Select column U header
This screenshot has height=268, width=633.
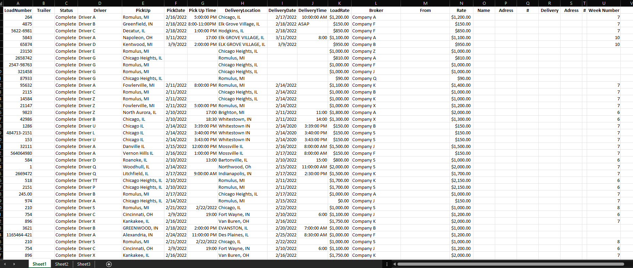click(604, 3)
